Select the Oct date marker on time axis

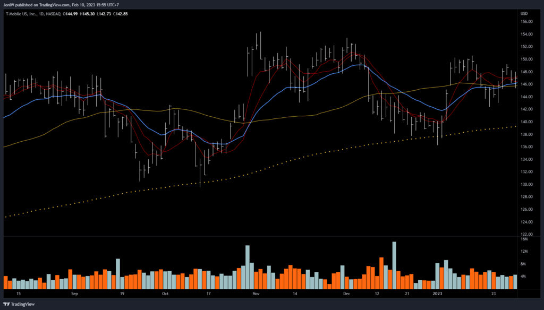pyautogui.click(x=165, y=293)
